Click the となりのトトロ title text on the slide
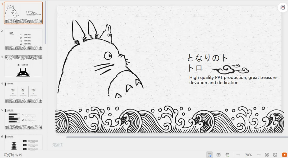 click(207, 63)
